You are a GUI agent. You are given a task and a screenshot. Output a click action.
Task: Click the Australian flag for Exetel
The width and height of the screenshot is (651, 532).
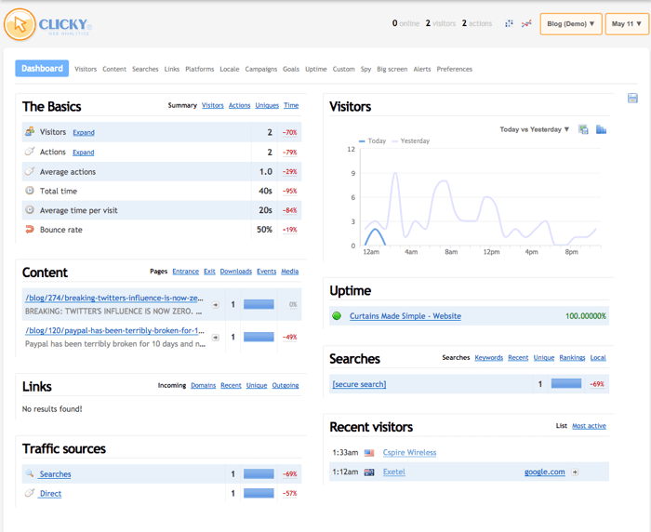point(369,472)
